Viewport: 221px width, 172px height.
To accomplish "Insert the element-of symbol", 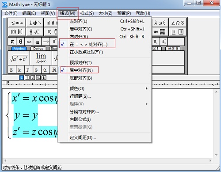I will (38, 42).
